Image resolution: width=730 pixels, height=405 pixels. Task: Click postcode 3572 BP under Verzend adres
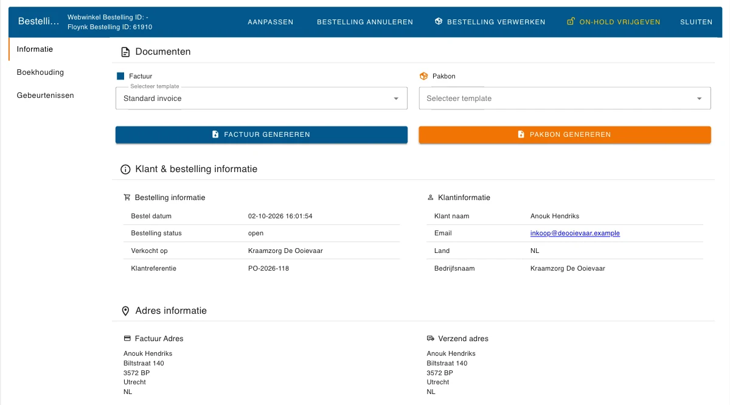click(x=440, y=373)
